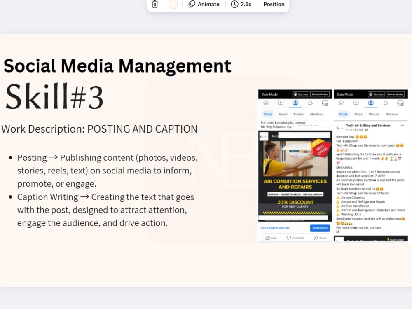Click home icon in left screenshot
The image size is (412, 309).
click(x=266, y=103)
